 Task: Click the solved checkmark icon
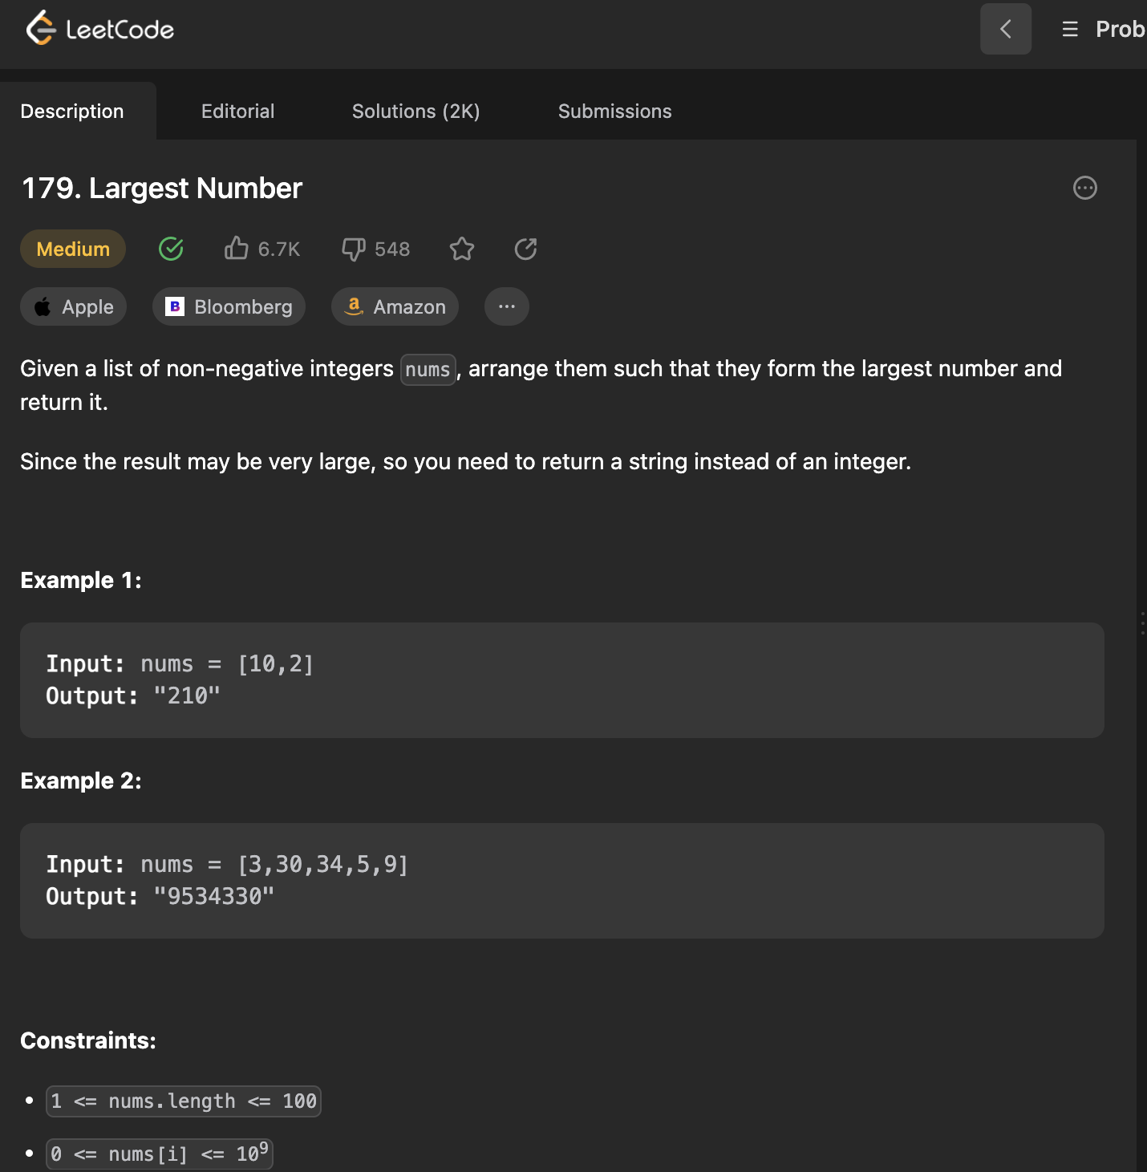point(171,249)
